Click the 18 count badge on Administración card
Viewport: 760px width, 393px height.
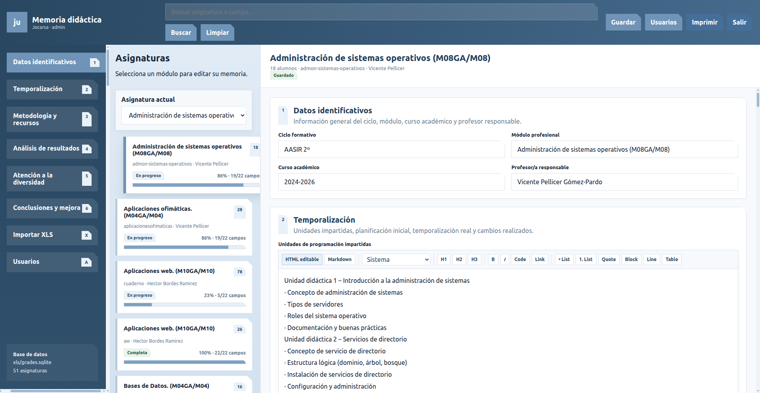pyautogui.click(x=256, y=150)
